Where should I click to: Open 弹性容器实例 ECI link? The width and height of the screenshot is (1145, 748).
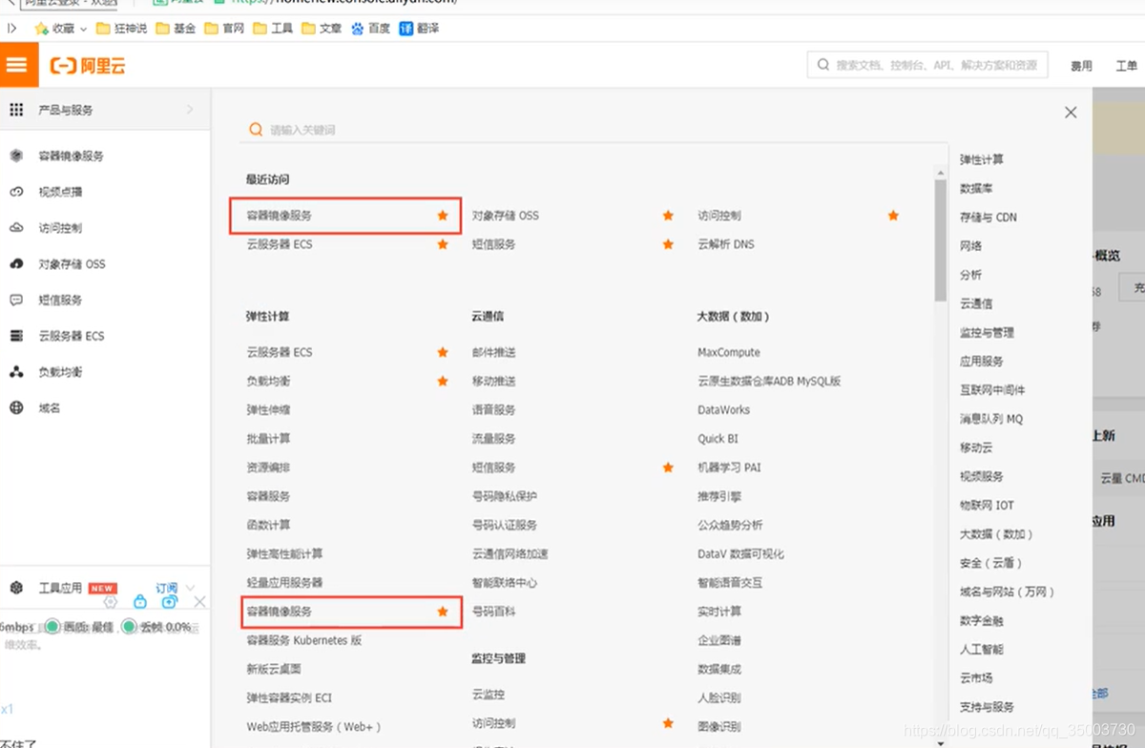[289, 697]
